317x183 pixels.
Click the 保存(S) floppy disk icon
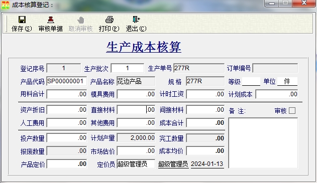coord(22,20)
